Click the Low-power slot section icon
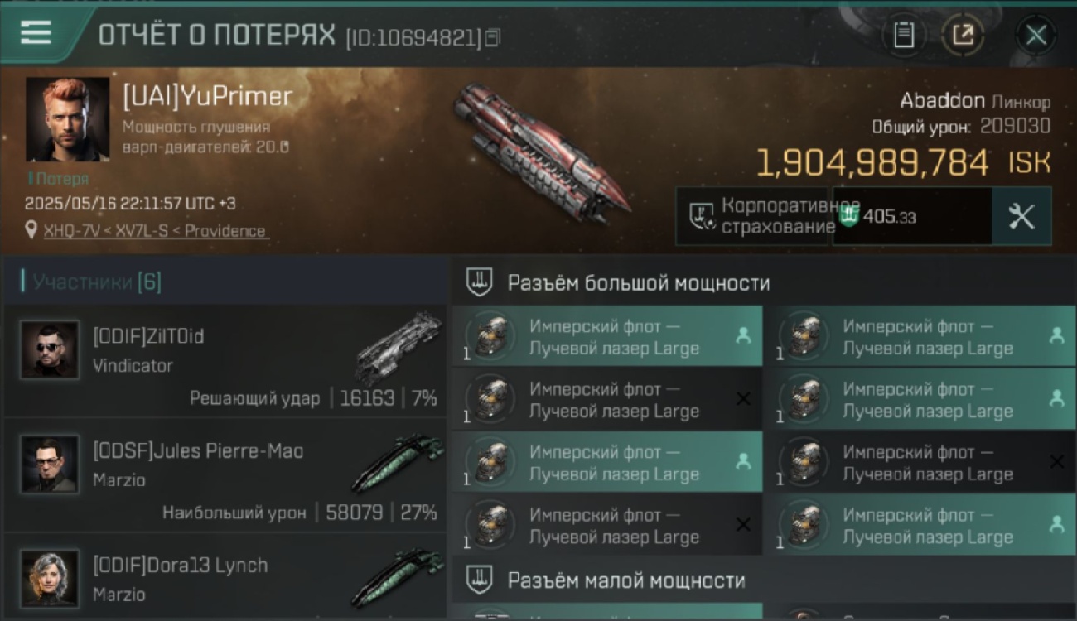 click(x=480, y=580)
